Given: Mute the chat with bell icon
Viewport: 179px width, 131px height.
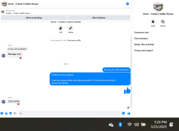Looking at the screenshot, I should tap(153, 22).
